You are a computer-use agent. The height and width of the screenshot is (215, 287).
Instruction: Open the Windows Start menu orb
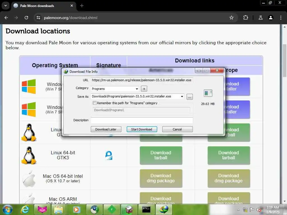[x=7, y=209]
